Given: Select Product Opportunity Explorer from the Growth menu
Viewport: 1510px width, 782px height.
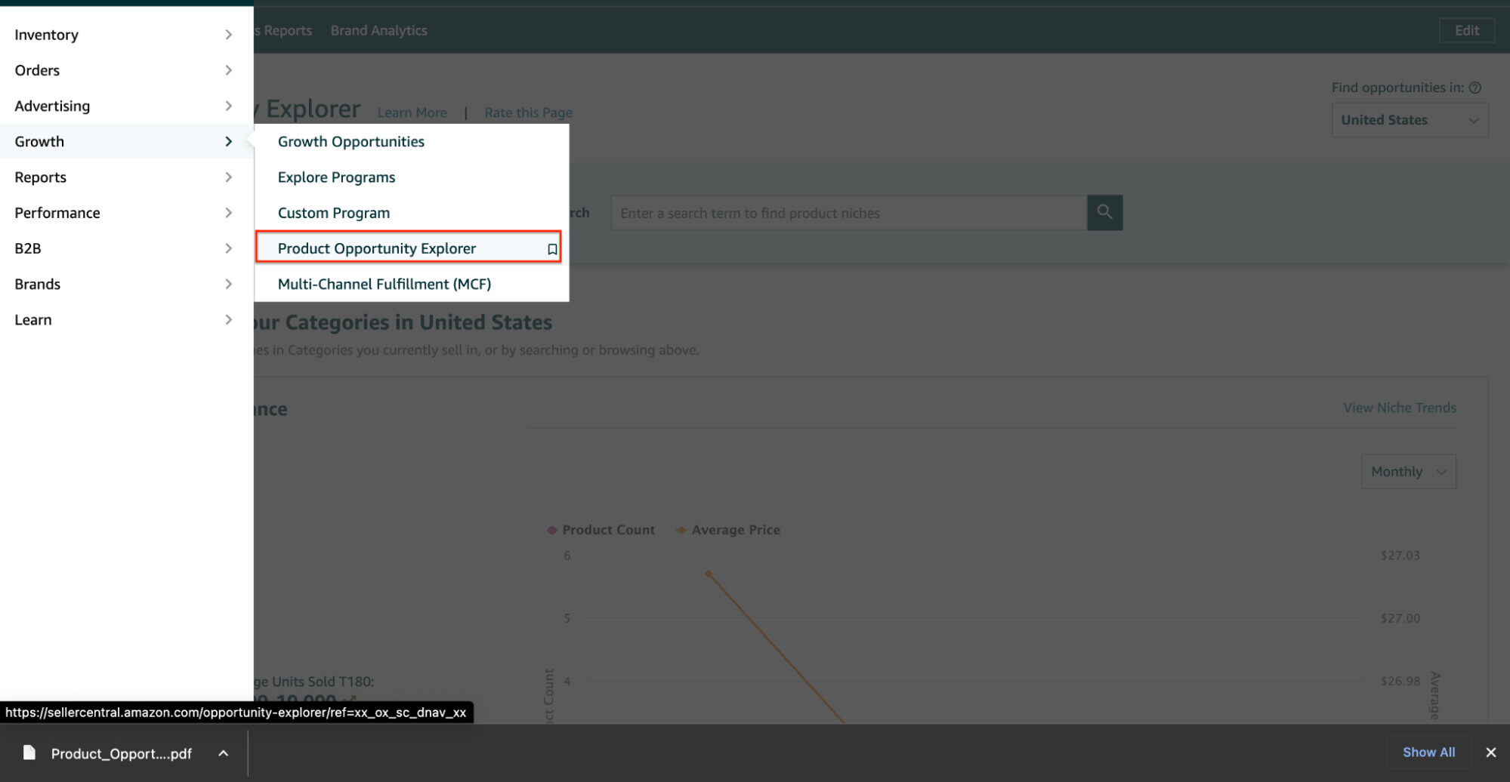Looking at the screenshot, I should (x=376, y=248).
